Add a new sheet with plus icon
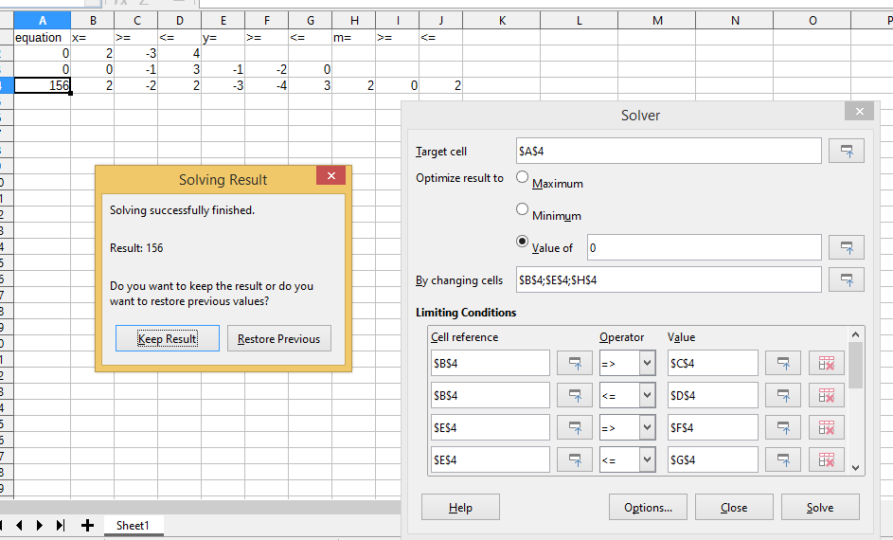This screenshot has width=893, height=540. [87, 525]
